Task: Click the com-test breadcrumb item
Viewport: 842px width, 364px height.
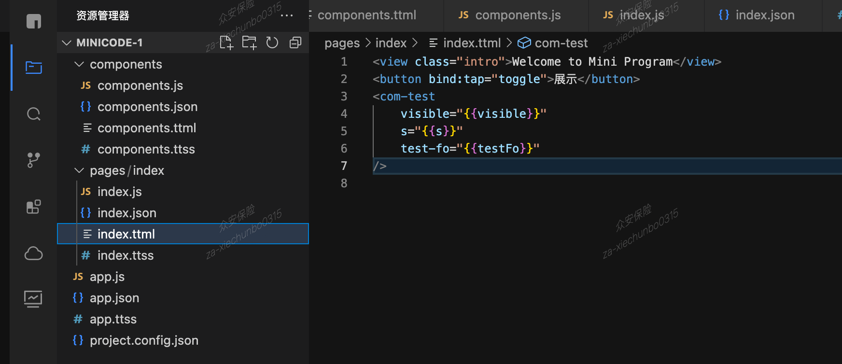Action: pos(561,43)
